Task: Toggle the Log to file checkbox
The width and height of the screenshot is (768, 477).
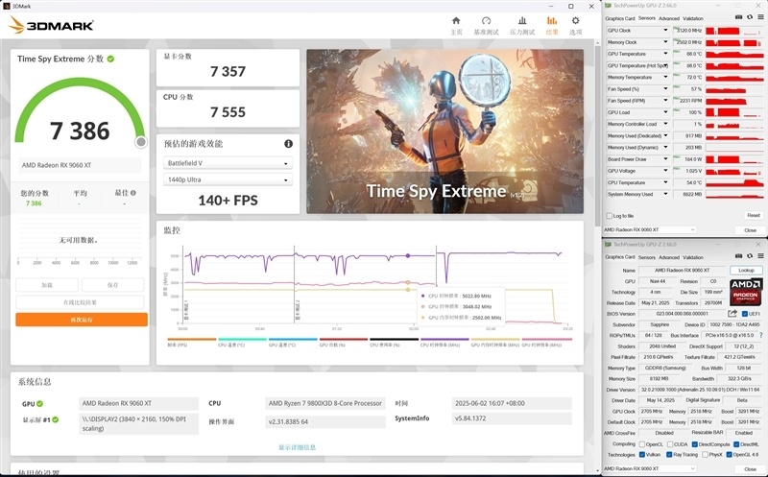Action: click(610, 216)
